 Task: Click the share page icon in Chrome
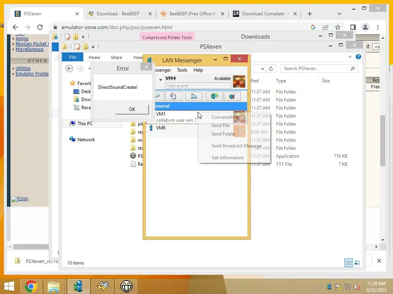[325, 27]
